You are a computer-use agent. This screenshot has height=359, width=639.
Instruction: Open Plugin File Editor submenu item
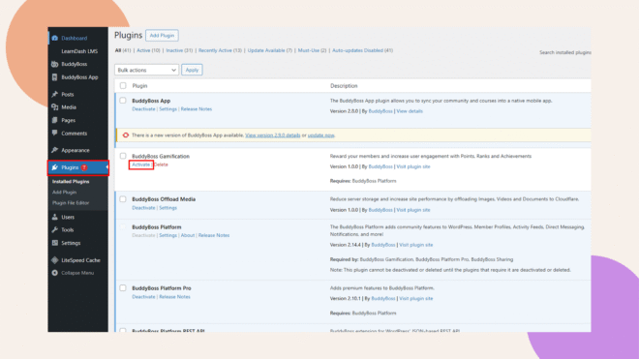[x=71, y=203]
